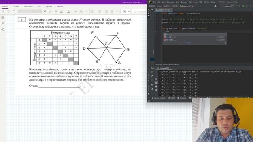Click the to-do tag checkbox button

coord(124,11)
